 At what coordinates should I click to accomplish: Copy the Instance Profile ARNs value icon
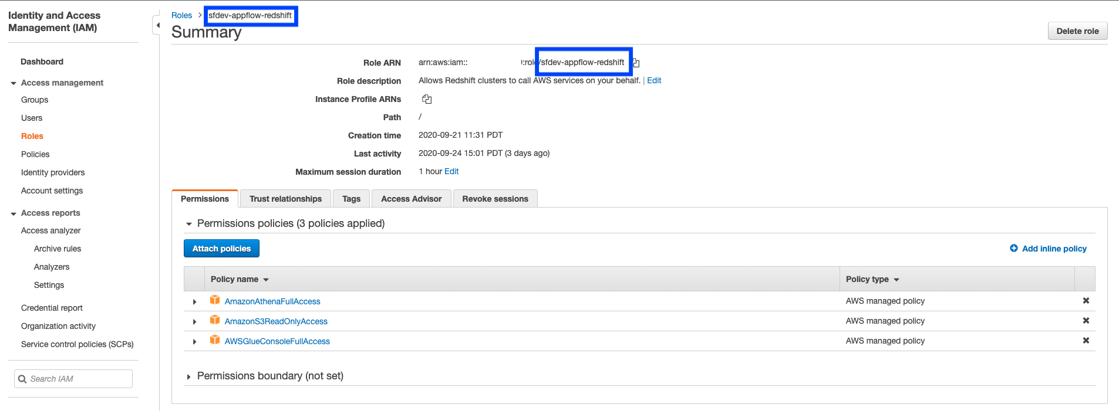click(x=427, y=99)
